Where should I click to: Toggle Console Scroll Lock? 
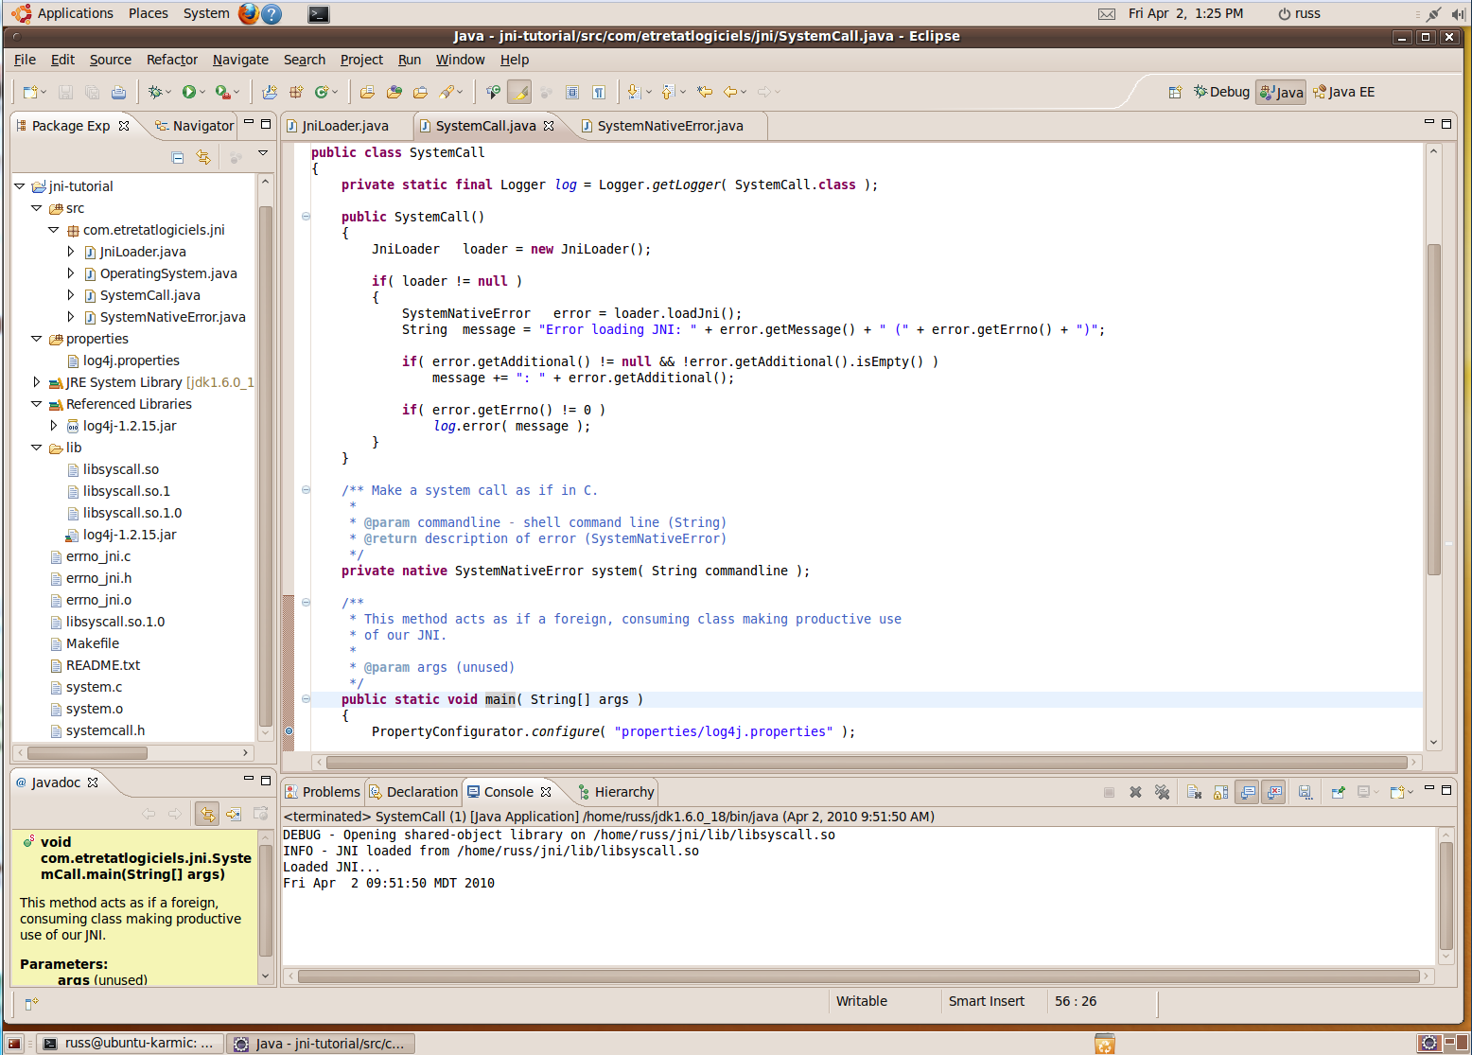1221,792
